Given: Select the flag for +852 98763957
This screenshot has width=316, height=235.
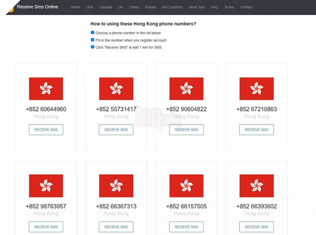Looking at the screenshot, I should tap(46, 186).
